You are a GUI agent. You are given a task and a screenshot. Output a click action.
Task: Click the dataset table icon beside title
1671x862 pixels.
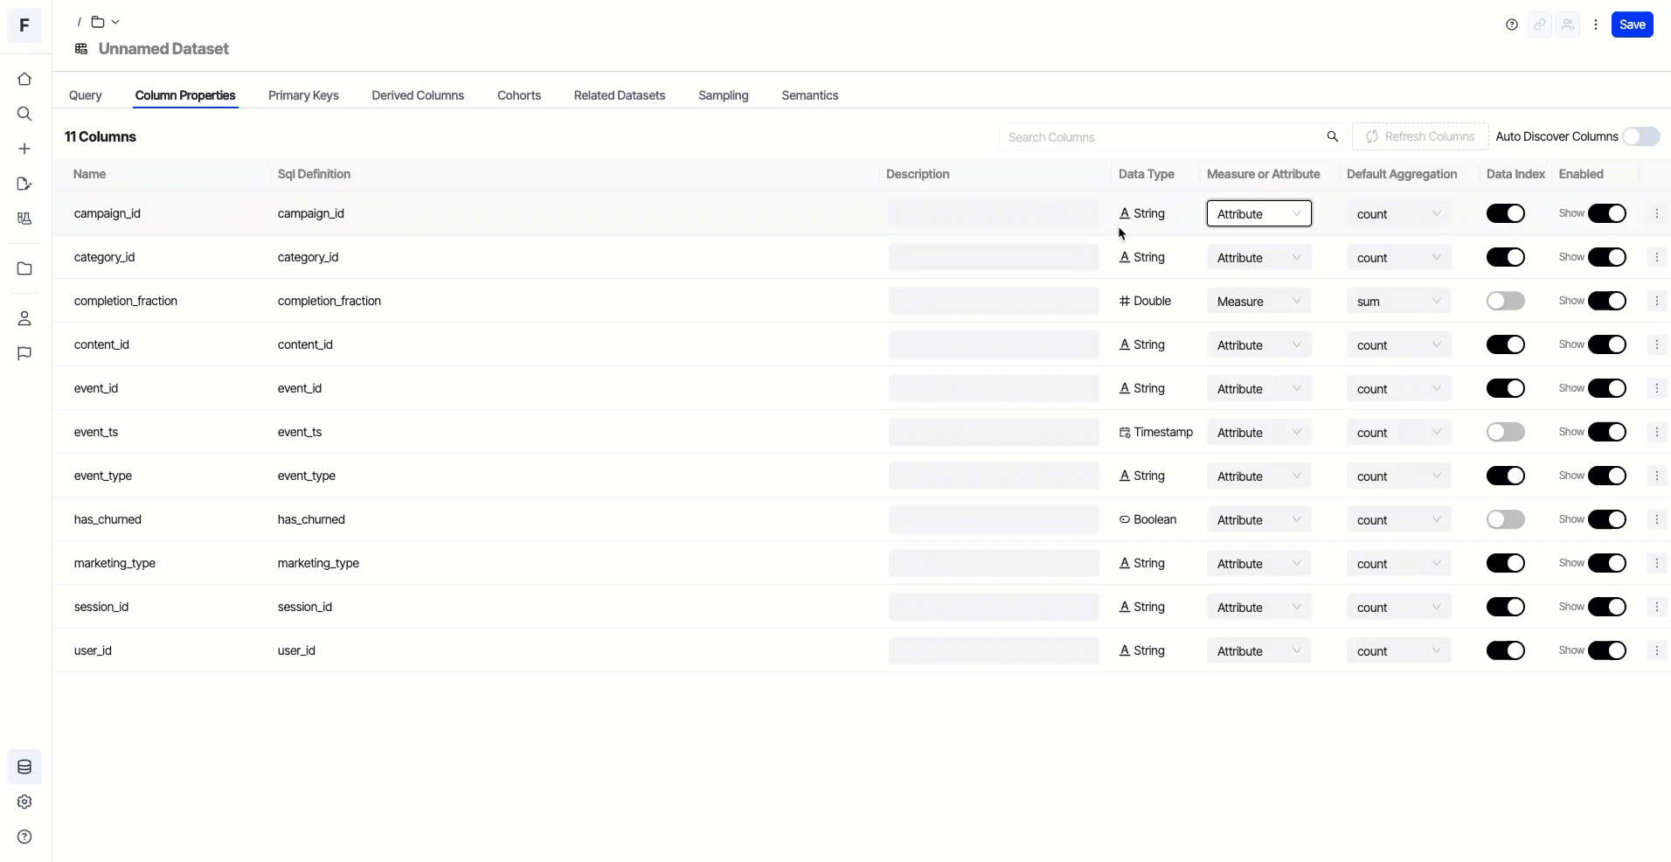point(81,49)
